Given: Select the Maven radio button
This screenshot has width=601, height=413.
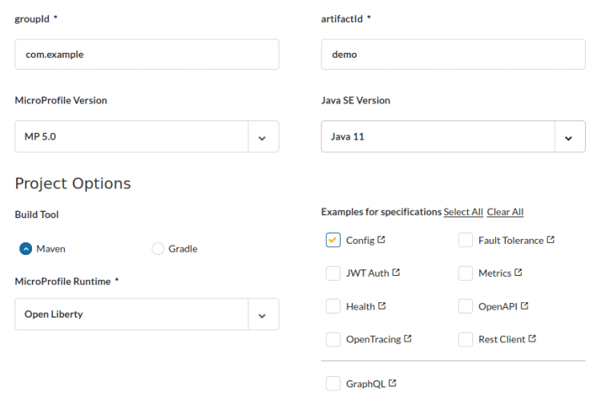Looking at the screenshot, I should point(26,249).
